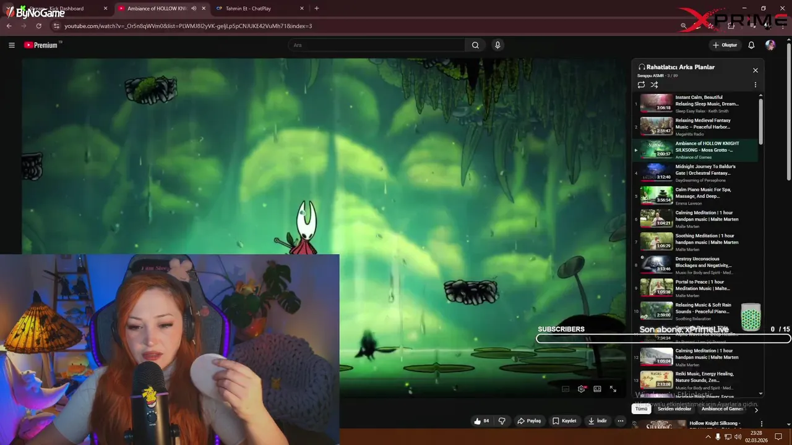The height and width of the screenshot is (445, 792).
Task: Focus the Ara search field
Action: tap(376, 45)
